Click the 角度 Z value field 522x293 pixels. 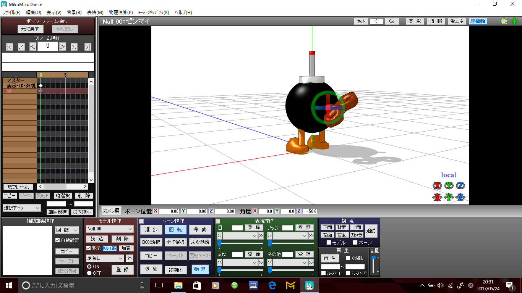[310, 211]
